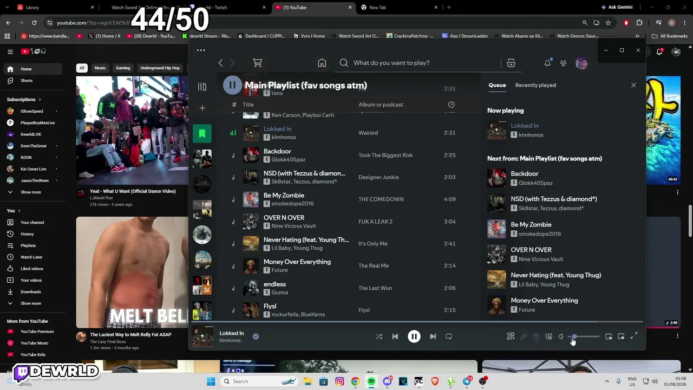This screenshot has height=390, width=693.
Task: Click the song progress bar above player controls
Action: coord(417,322)
